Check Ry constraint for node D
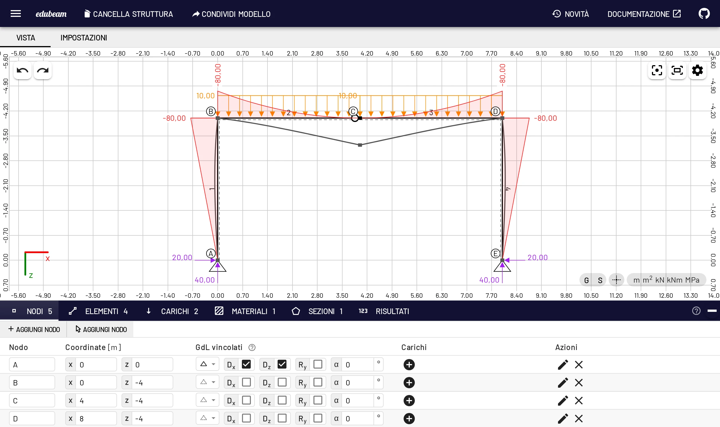 point(318,418)
